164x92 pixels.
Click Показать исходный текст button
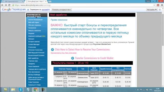61,10
